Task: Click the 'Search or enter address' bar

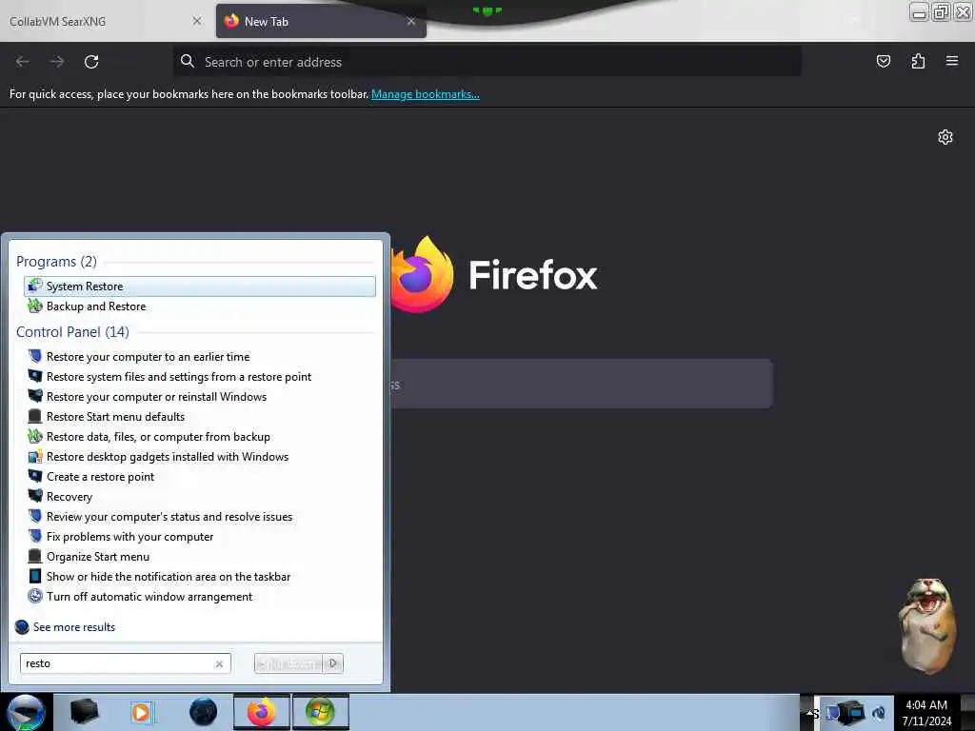Action: click(487, 62)
